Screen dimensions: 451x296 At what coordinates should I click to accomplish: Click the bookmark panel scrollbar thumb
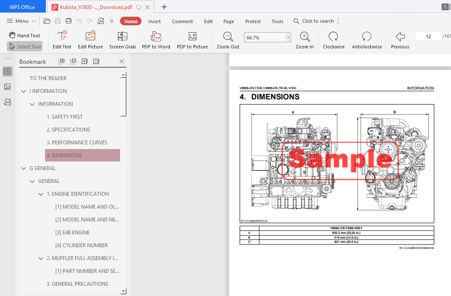pos(123,97)
